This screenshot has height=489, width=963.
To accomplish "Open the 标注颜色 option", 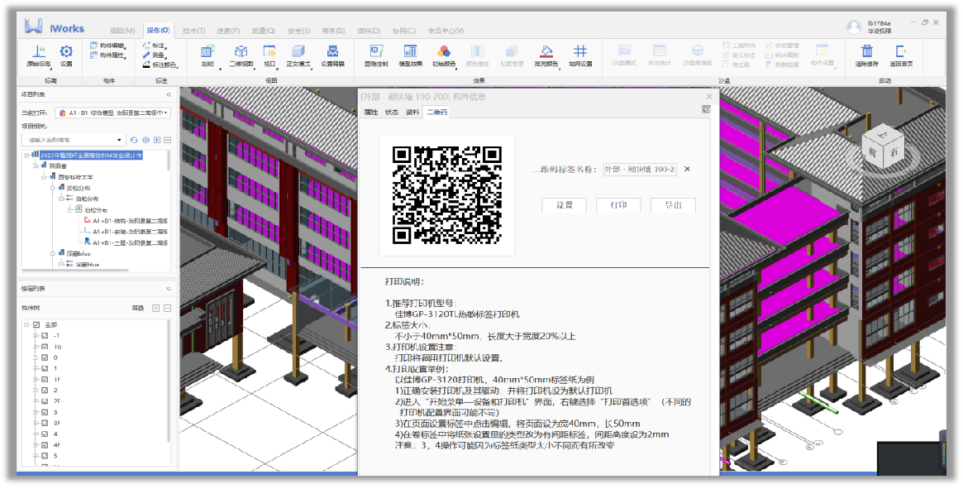I will coord(160,65).
